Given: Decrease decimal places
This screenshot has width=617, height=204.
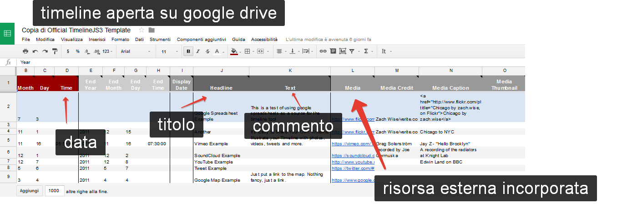Looking at the screenshot, I should 87,51.
